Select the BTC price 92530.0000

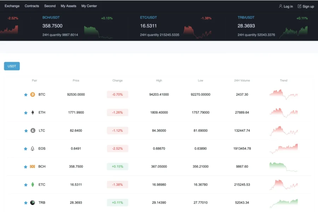[76, 95]
